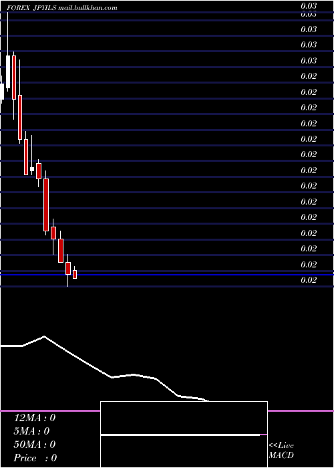Click the small white doji candlestick
Image resolution: width=334 pixels, height=468 pixels.
click(32, 169)
